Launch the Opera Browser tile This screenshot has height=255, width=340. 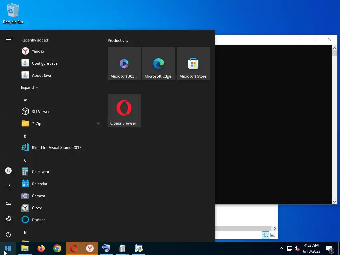click(124, 110)
